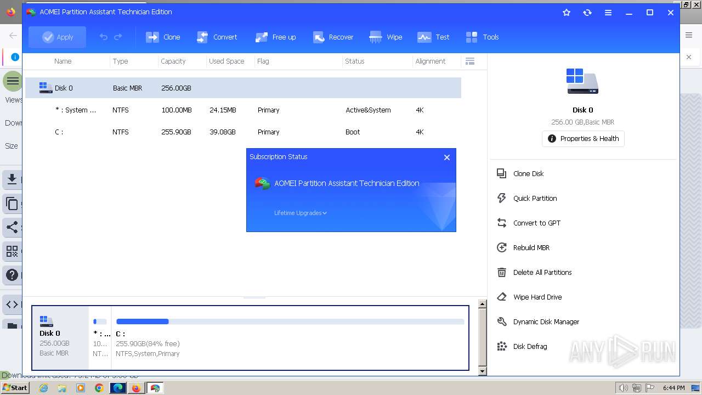Open the Wipe menu
This screenshot has width=702, height=395.
pos(386,37)
